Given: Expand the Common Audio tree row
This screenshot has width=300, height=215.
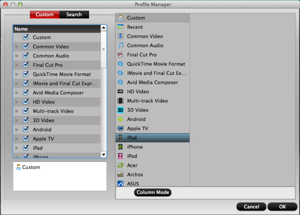Looking at the screenshot, I should (x=17, y=56).
